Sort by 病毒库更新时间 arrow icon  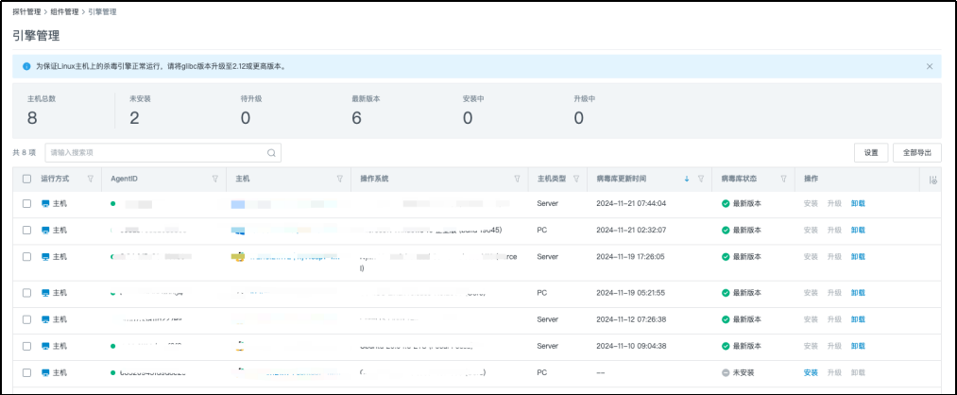click(x=687, y=179)
